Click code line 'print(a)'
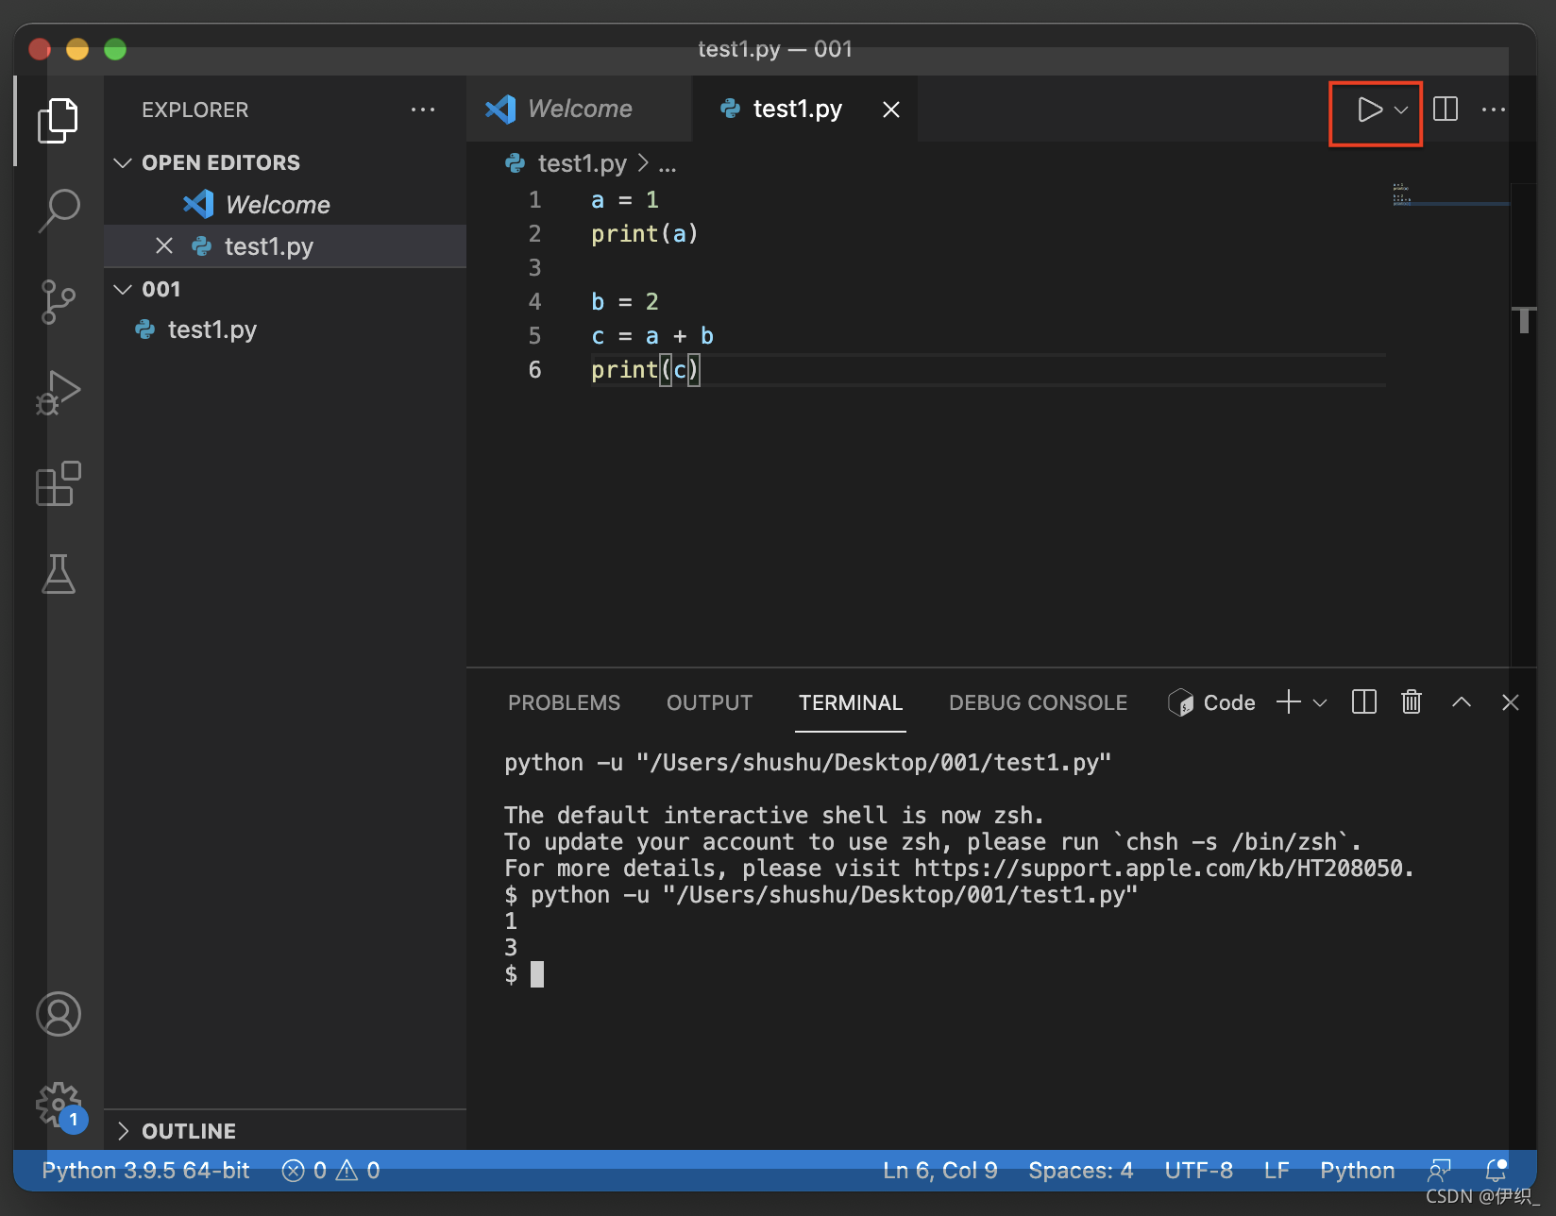 coord(644,234)
